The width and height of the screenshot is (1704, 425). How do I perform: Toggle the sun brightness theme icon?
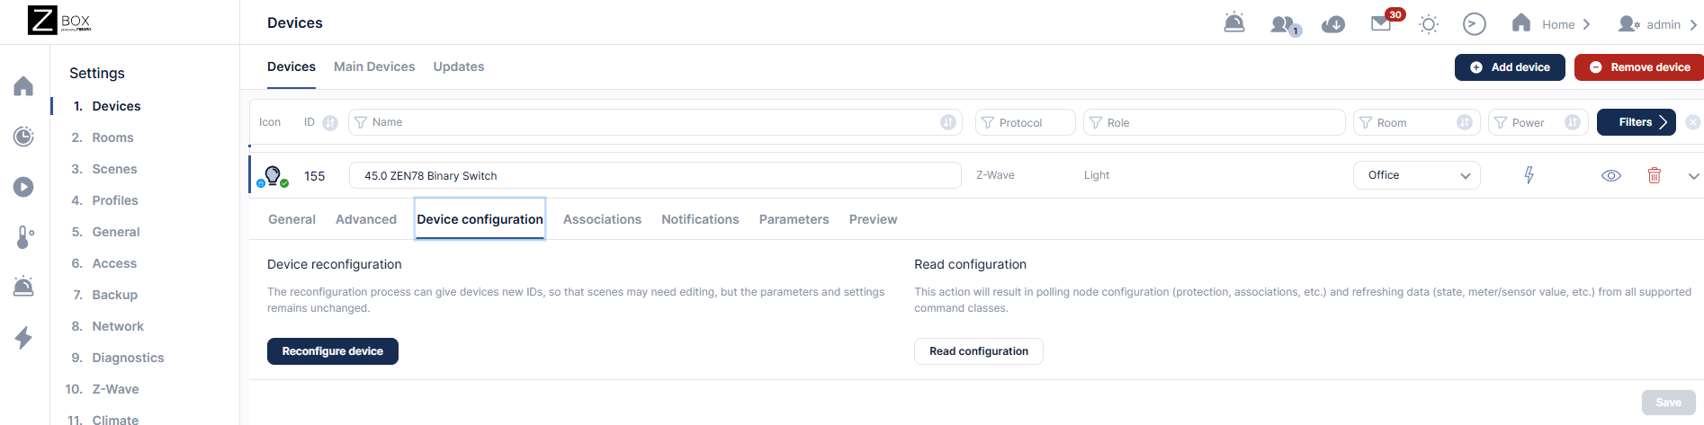(x=1429, y=24)
